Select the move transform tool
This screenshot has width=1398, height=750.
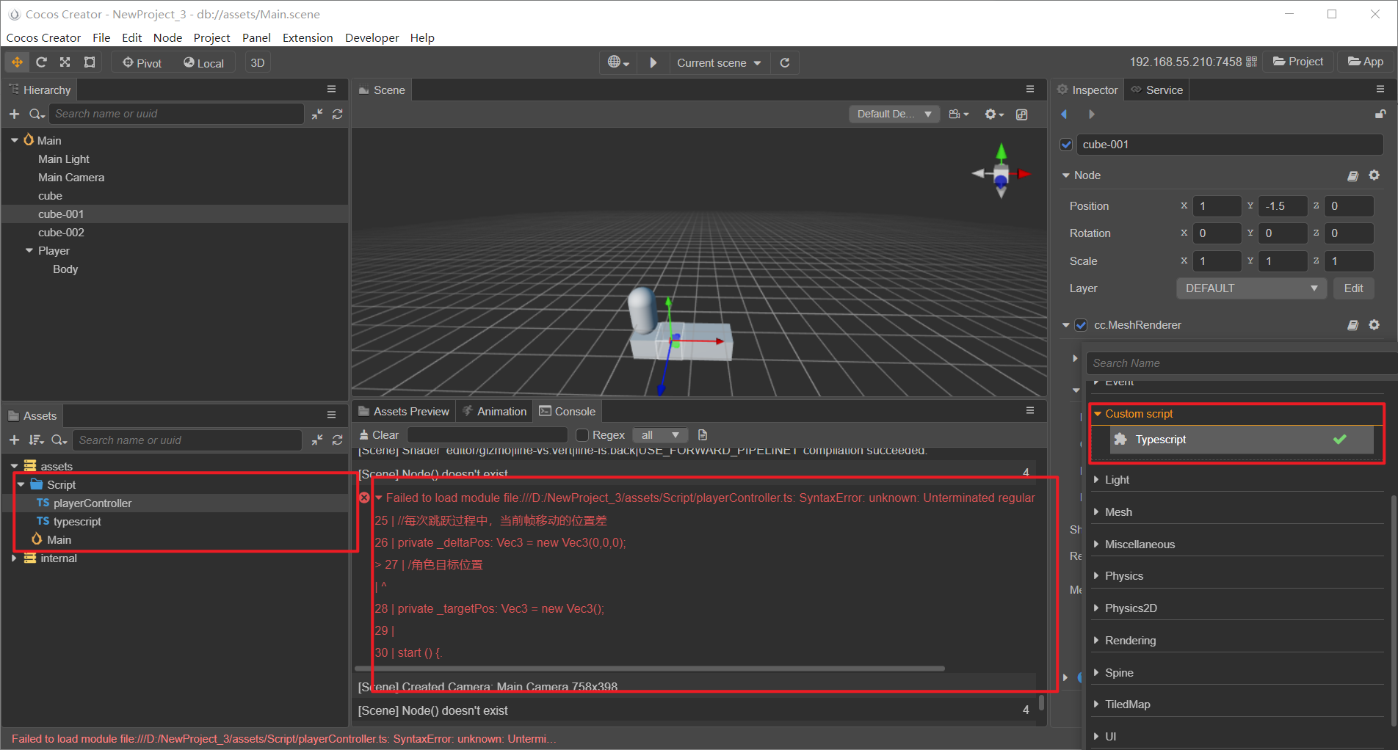tap(17, 62)
